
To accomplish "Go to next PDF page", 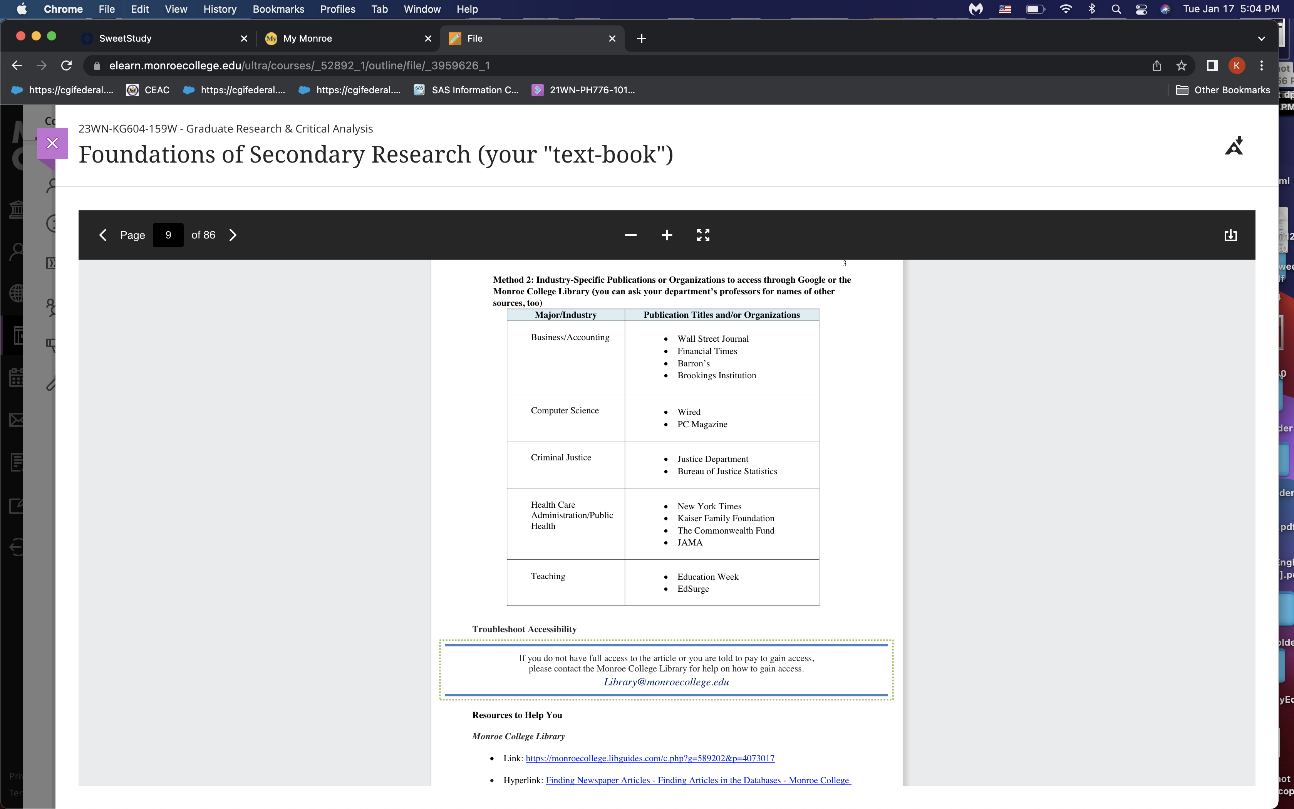I will (233, 235).
